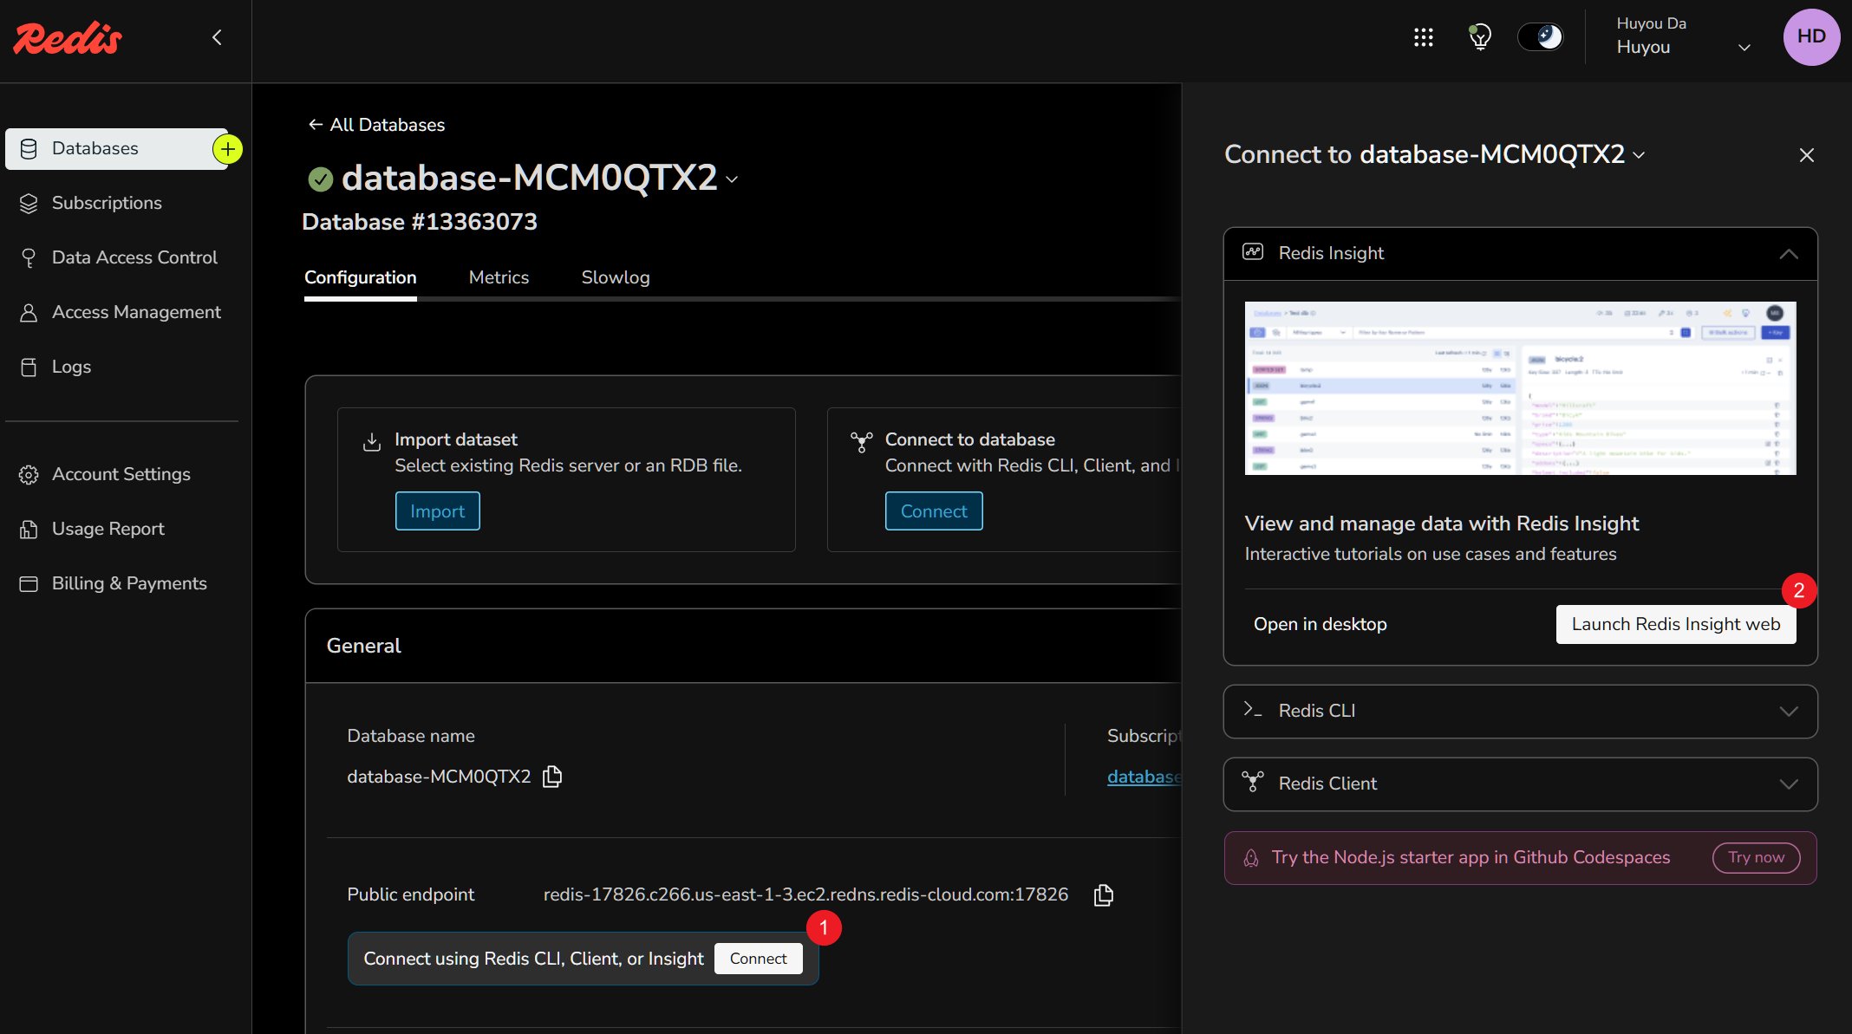Click the Redis Client icon
The width and height of the screenshot is (1852, 1034).
coord(1252,783)
